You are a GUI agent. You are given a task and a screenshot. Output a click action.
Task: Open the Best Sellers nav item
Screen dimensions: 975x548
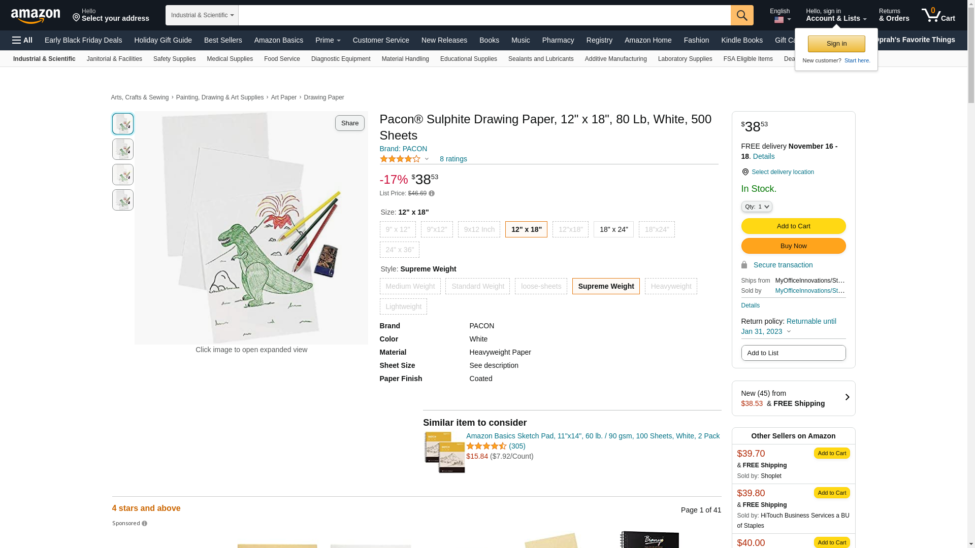click(223, 40)
